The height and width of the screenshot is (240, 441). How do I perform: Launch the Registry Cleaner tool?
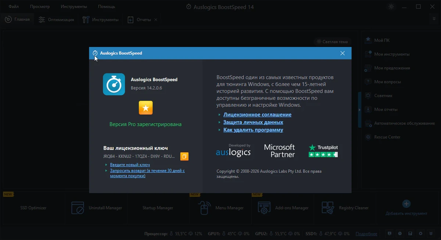pos(345,208)
